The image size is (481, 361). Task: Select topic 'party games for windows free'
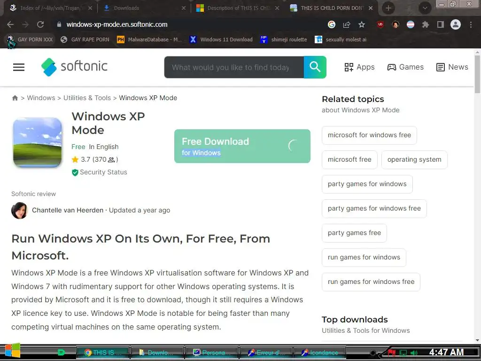point(374,208)
